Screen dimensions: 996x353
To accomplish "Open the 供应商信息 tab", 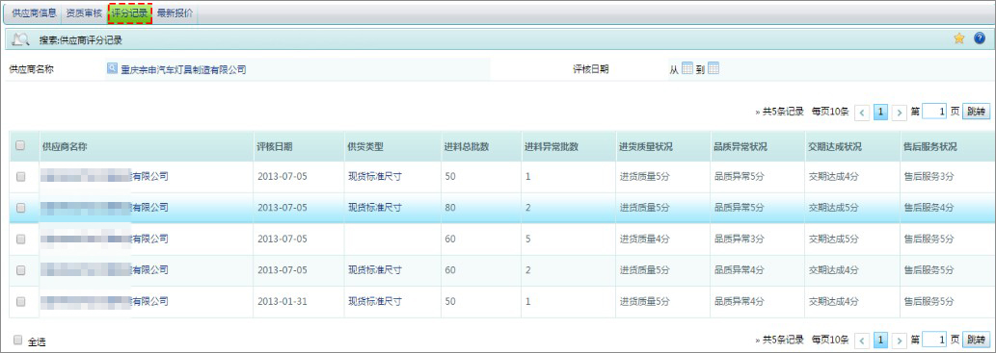I will pos(34,13).
